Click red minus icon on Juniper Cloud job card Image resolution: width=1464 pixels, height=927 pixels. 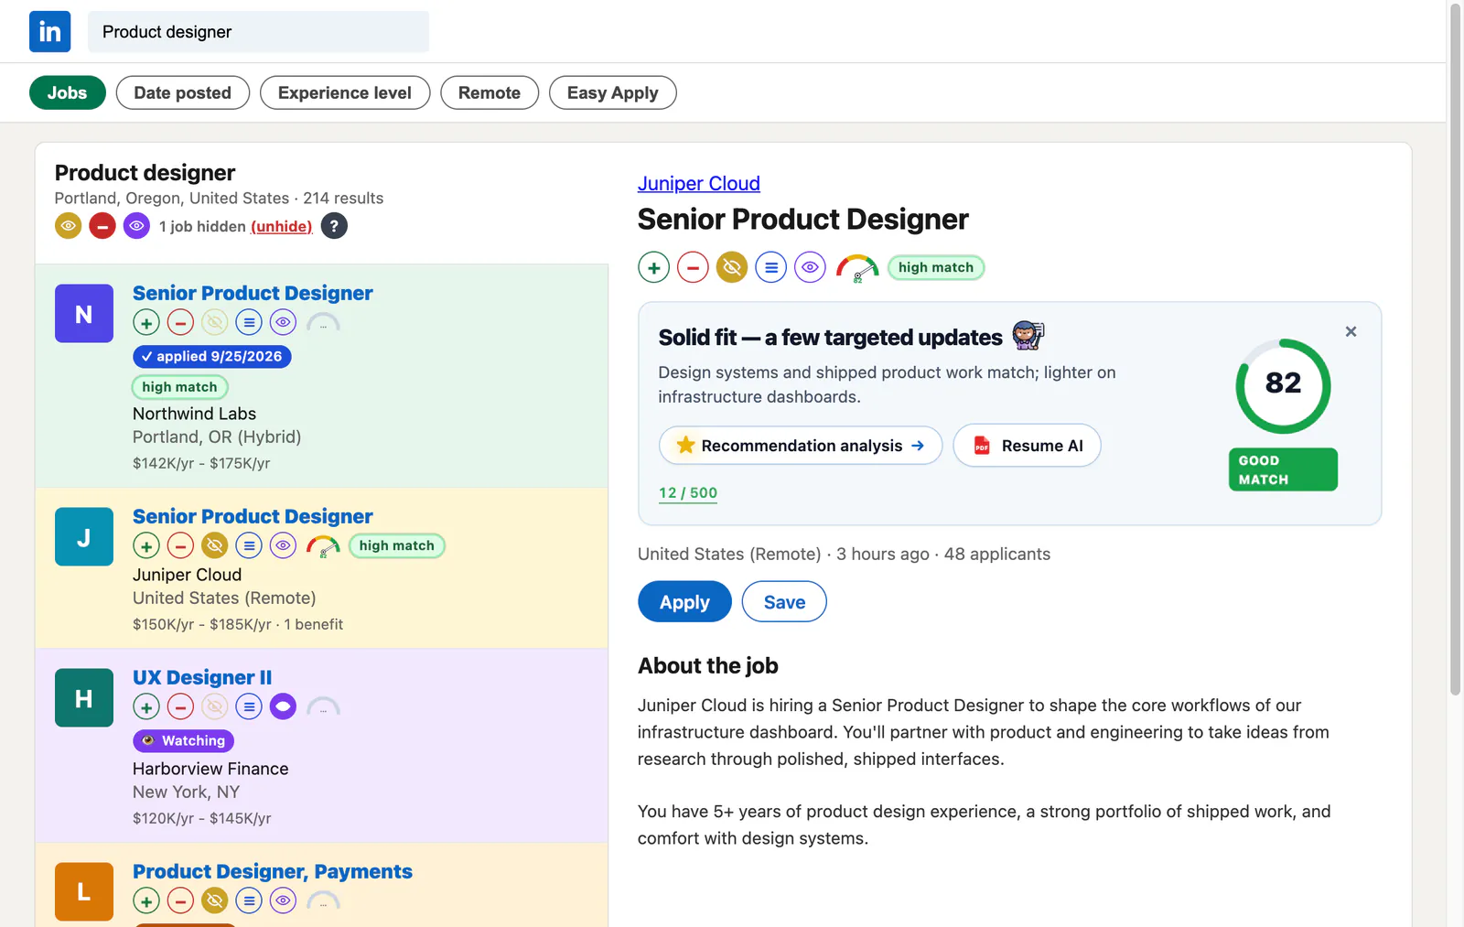tap(180, 545)
